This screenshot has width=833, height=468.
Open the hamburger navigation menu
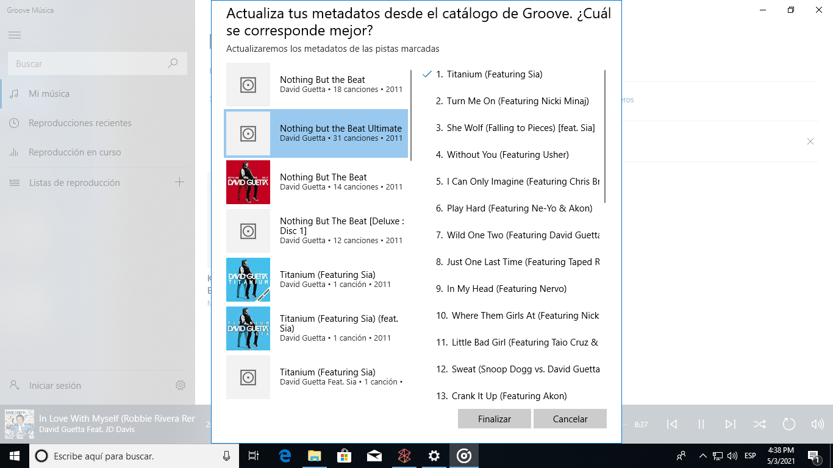coord(15,35)
